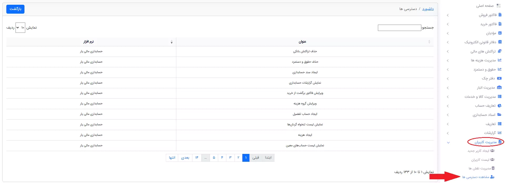
Task: Click the تراکنش های مالی coins icon
Action: (500, 51)
